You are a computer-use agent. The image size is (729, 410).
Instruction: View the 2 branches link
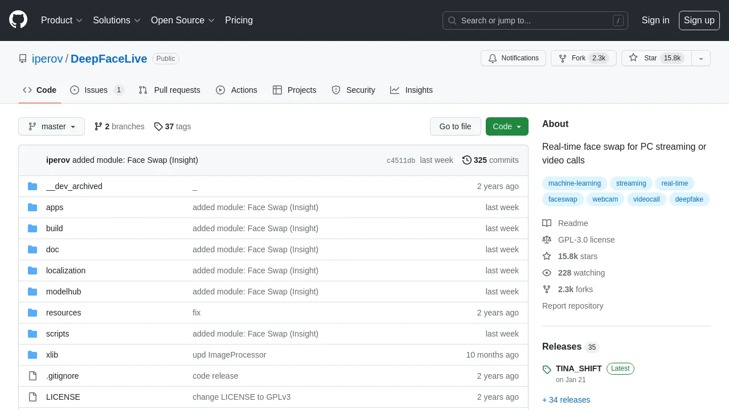coord(119,126)
